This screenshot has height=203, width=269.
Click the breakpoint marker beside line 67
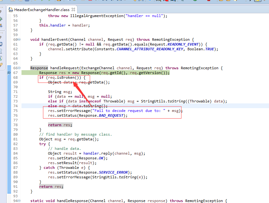point(9,73)
